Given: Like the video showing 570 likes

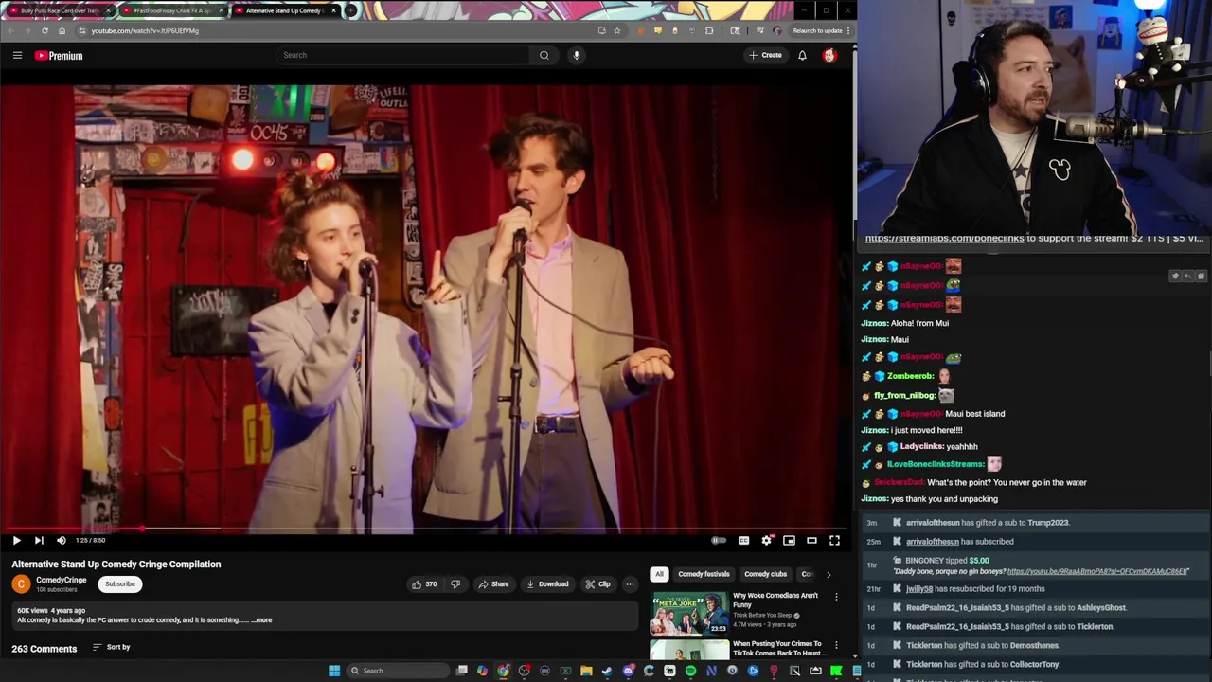Looking at the screenshot, I should (424, 583).
